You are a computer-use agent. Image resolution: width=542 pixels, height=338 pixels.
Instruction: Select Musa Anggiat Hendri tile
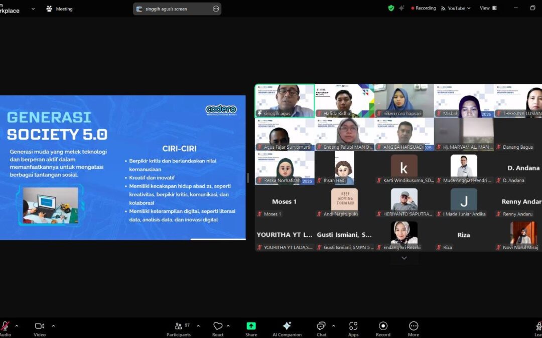point(464,168)
